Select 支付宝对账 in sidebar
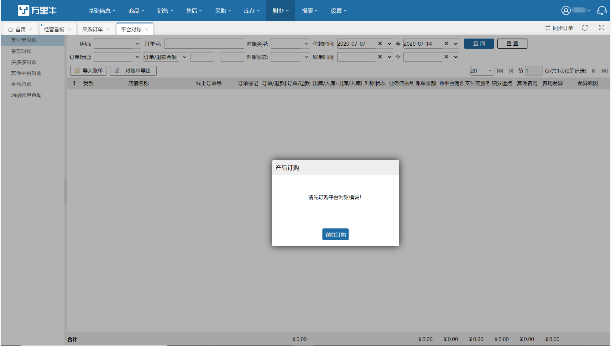 pos(33,40)
